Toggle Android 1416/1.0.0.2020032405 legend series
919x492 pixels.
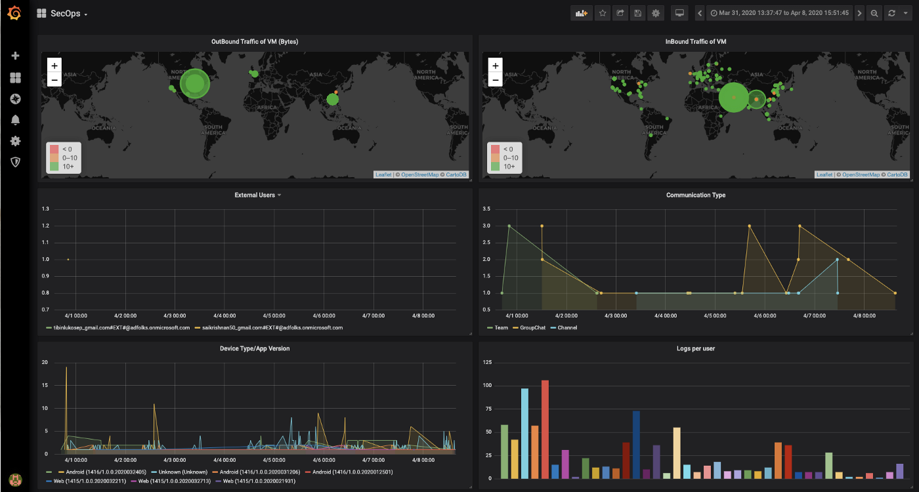coord(106,472)
